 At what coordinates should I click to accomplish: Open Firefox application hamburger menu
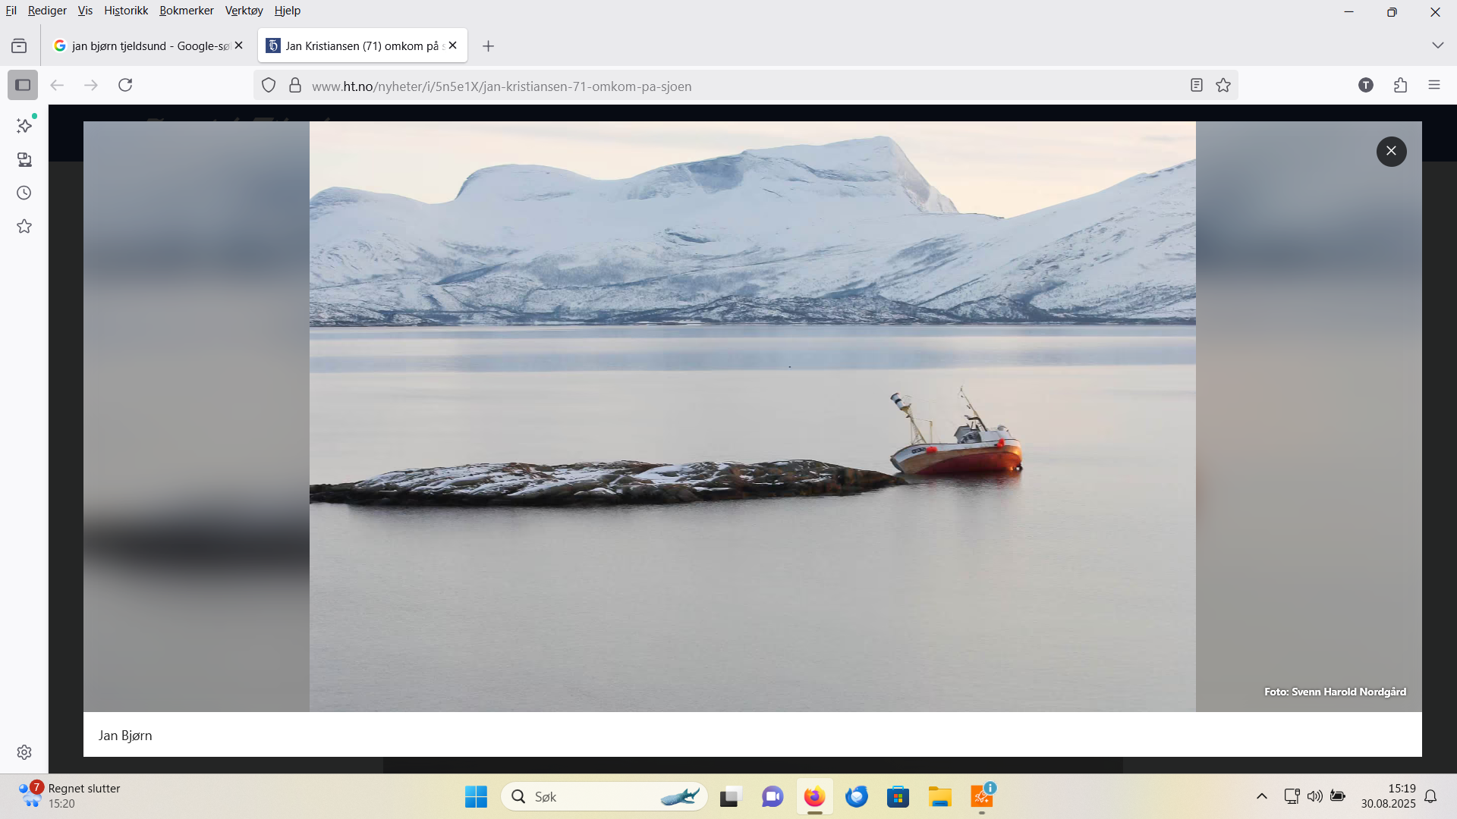(x=1433, y=85)
